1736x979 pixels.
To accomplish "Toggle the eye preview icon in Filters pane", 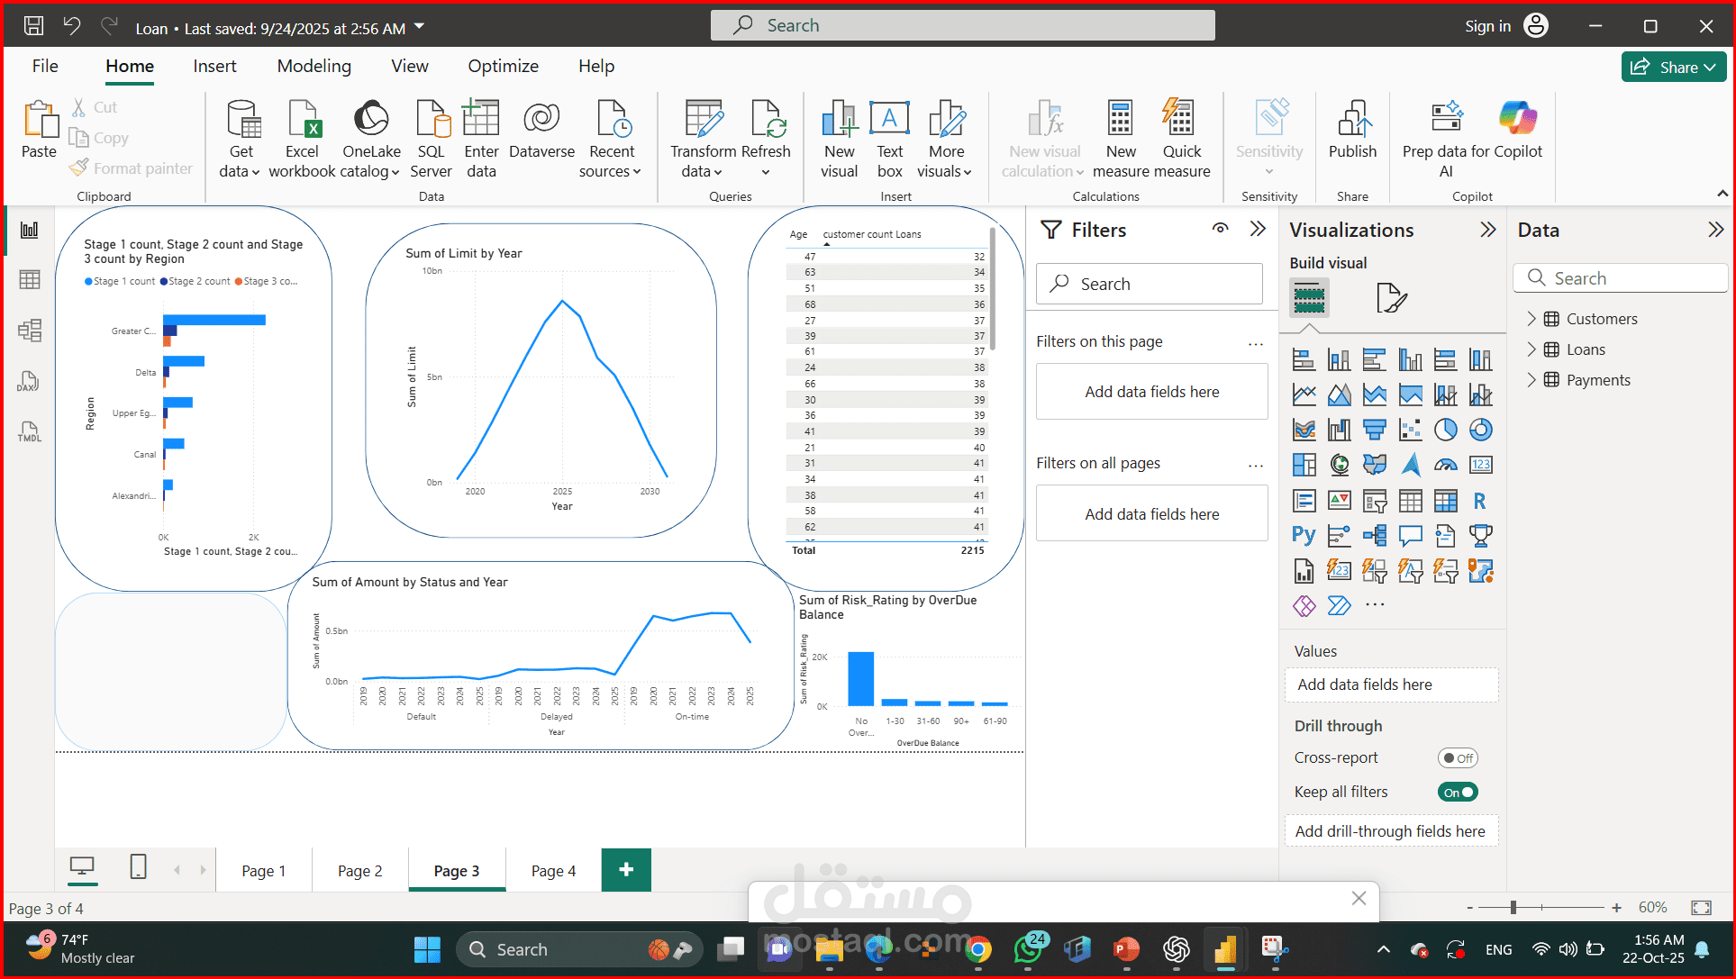I will pyautogui.click(x=1221, y=229).
